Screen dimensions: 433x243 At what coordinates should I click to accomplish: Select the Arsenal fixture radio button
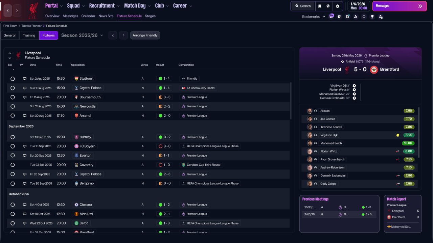(x=13, y=116)
